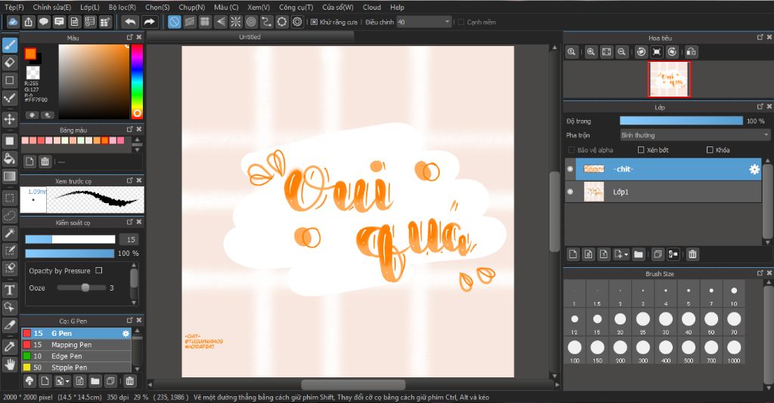
Task: Select the Move tool
Action: tap(10, 119)
